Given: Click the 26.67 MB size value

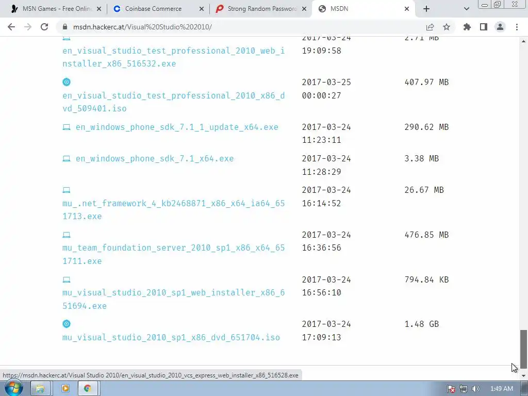Looking at the screenshot, I should 424,190.
